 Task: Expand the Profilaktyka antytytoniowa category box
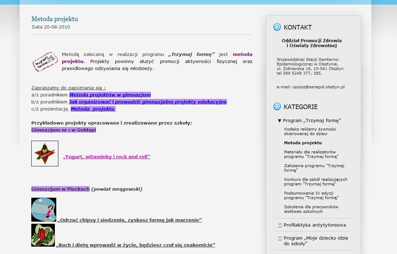click(280, 226)
